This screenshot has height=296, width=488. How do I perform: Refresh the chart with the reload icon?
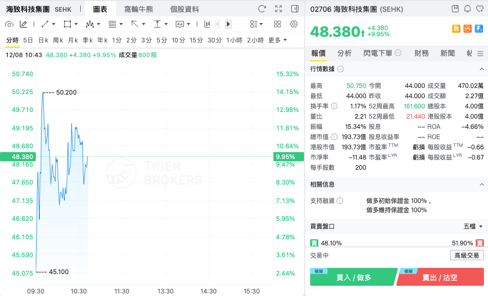click(262, 9)
